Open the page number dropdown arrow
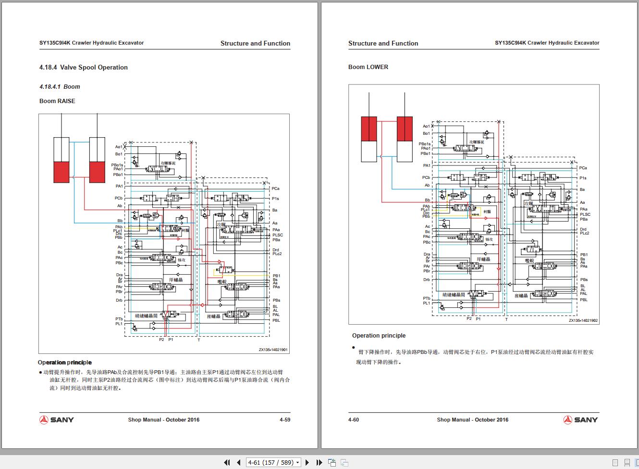This screenshot has height=469, width=639. pos(297,463)
